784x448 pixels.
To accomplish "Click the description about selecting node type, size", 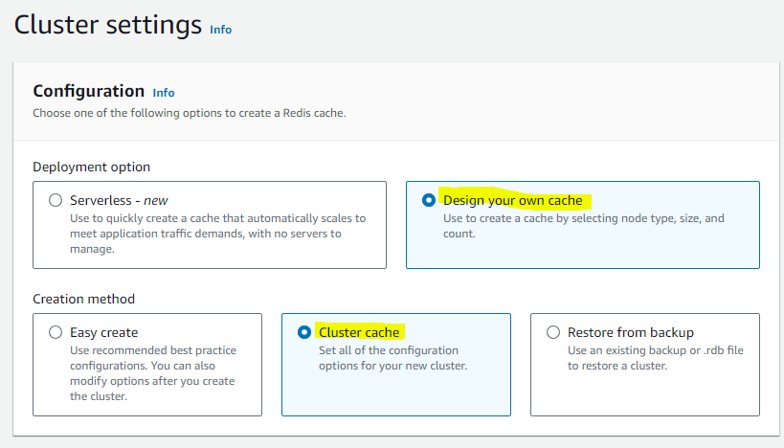I will pyautogui.click(x=584, y=226).
